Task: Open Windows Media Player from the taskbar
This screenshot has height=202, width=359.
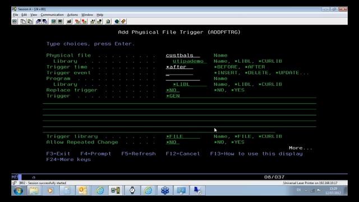Action: pos(50,191)
